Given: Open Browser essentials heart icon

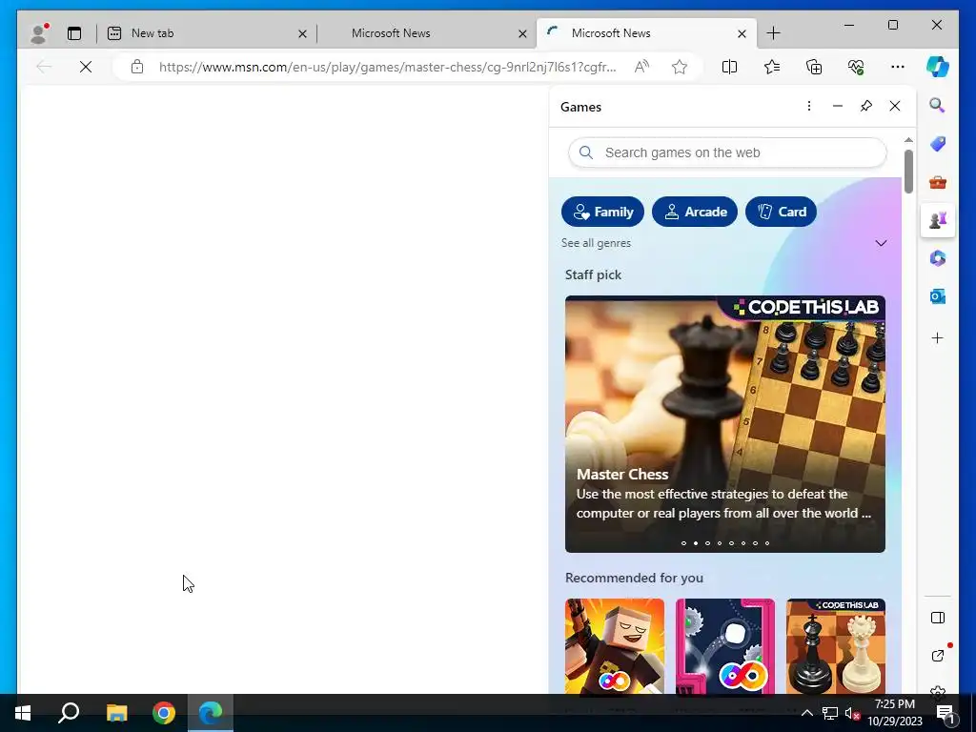Looking at the screenshot, I should (856, 67).
